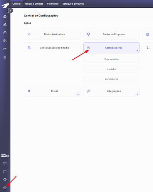Image resolution: width=153 pixels, height=192 pixels.
Task: Open the help question icon in the sidebar
Action: pyautogui.click(x=5, y=179)
